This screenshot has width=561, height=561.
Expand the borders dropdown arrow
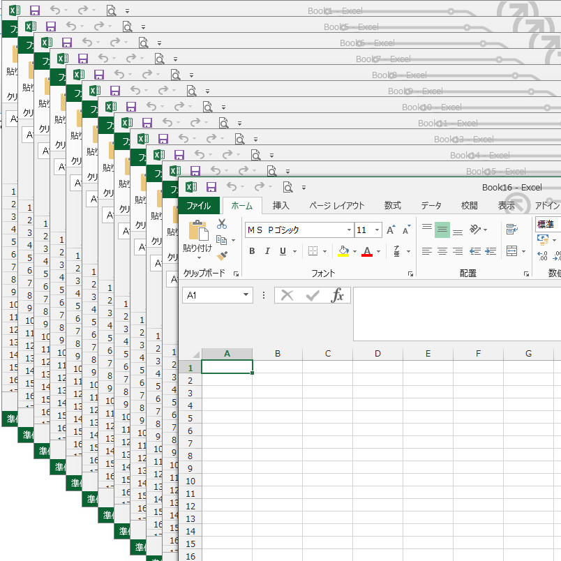click(325, 251)
